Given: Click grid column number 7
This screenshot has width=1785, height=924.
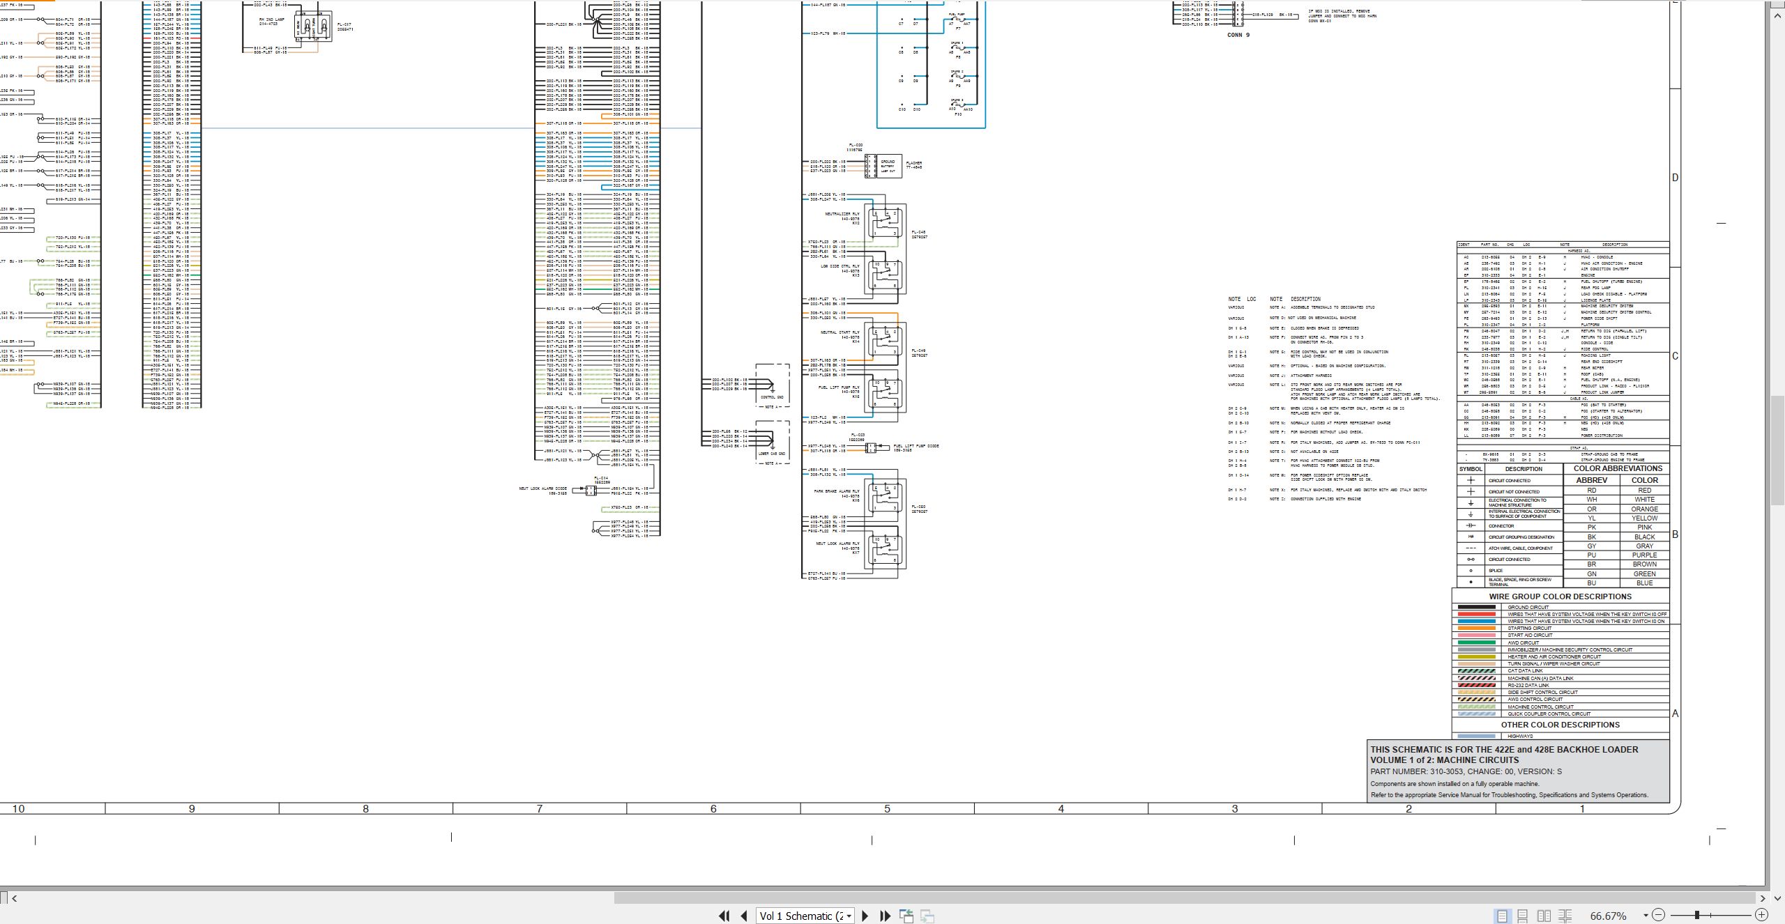Looking at the screenshot, I should point(539,809).
